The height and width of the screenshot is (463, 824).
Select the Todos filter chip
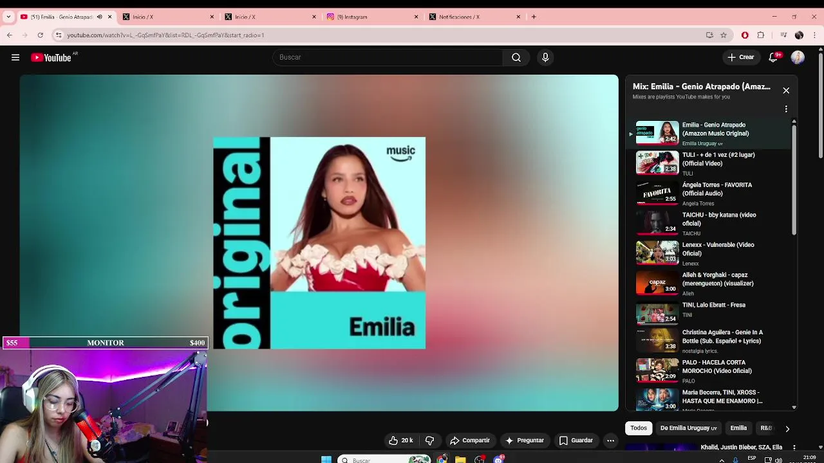[x=639, y=428]
